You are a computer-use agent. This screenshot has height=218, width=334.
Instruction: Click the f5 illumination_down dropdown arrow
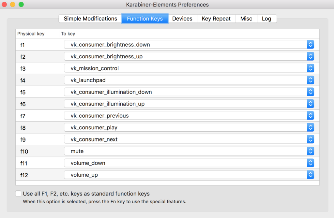[311, 92]
